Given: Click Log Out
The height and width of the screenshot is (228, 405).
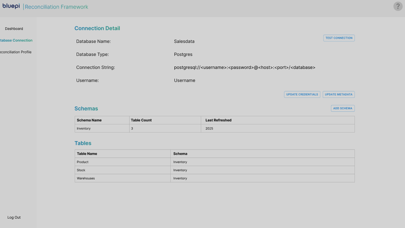Looking at the screenshot, I should point(14,217).
